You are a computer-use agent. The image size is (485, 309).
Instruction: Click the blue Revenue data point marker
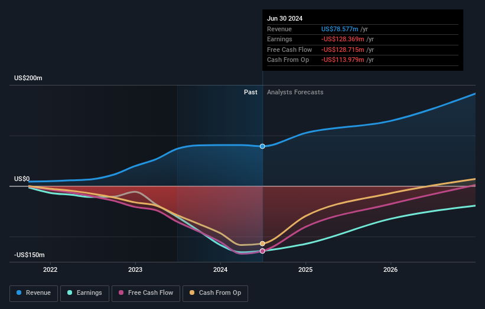pyautogui.click(x=262, y=146)
